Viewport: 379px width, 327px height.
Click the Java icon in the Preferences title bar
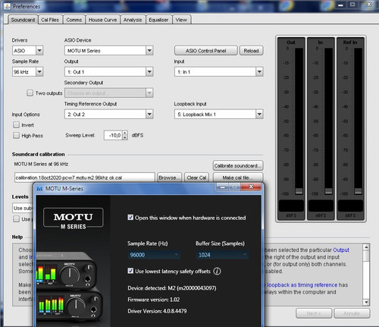8,6
